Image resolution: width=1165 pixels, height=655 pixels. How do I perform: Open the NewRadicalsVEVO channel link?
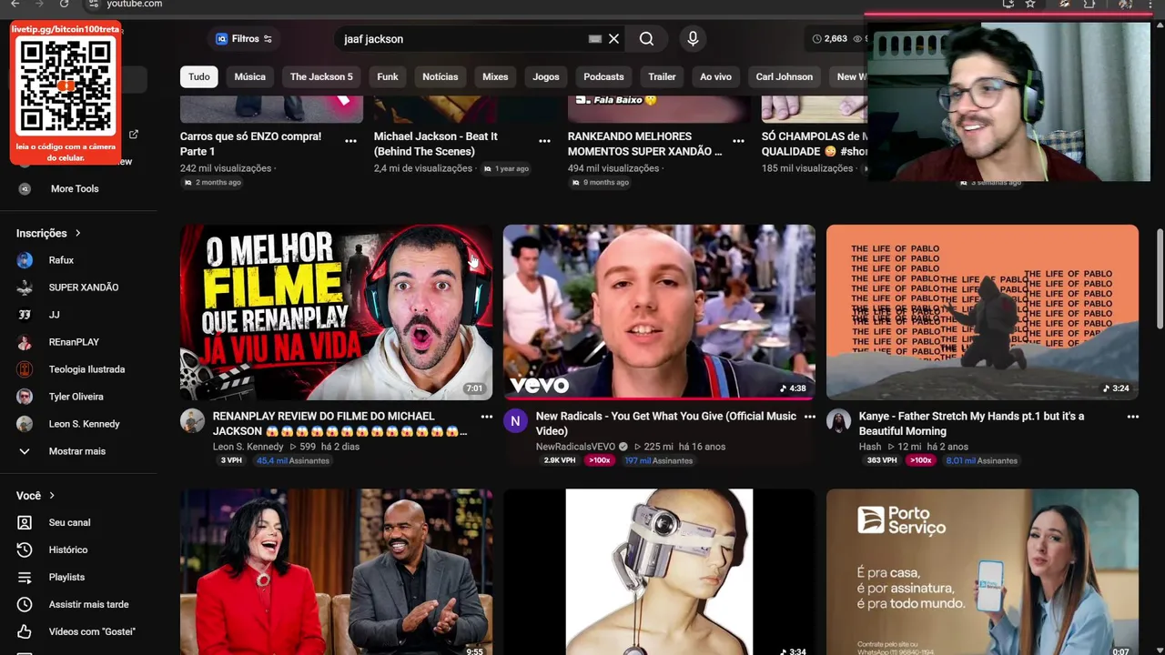click(x=575, y=447)
